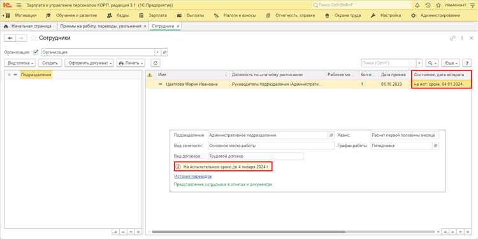478x239 pixels.
Task: Open the main hamburger menu
Action: 18,6
